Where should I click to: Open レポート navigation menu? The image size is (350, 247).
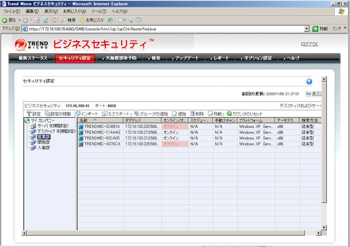(220, 58)
